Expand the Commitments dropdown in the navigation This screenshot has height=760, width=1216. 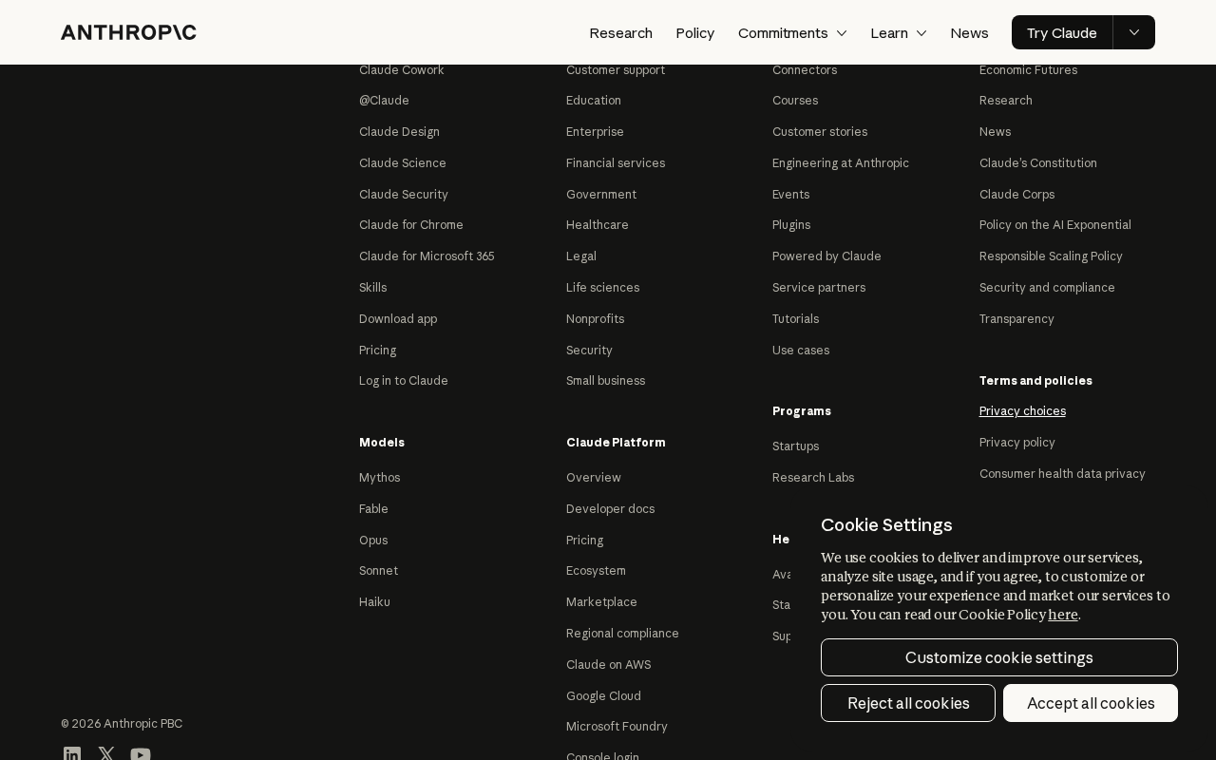coord(792,32)
